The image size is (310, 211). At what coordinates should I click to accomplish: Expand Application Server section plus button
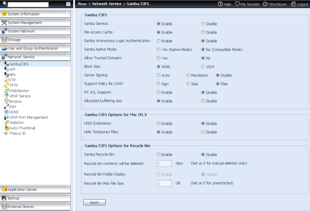coord(68,187)
